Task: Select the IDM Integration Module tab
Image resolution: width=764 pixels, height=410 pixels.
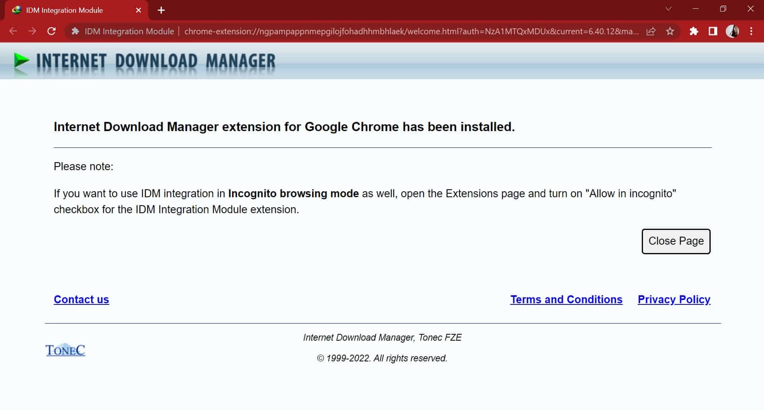Action: point(76,10)
